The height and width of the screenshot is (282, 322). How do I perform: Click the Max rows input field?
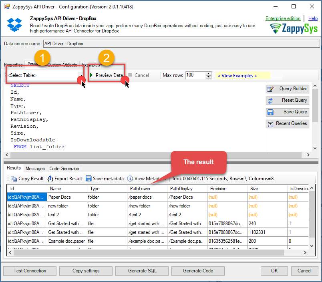coord(195,75)
